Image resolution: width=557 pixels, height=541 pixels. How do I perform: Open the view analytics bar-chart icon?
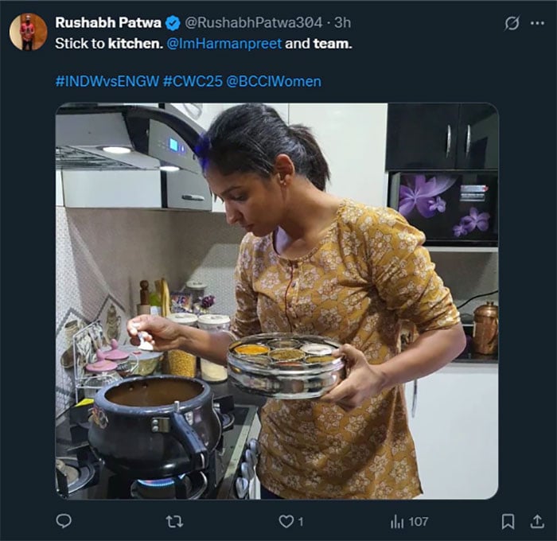coord(396,521)
